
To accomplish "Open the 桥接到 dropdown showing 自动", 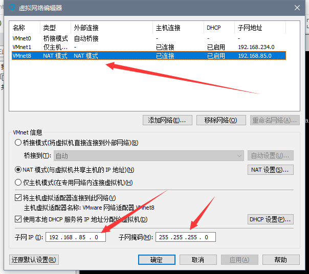I will click(149, 156).
